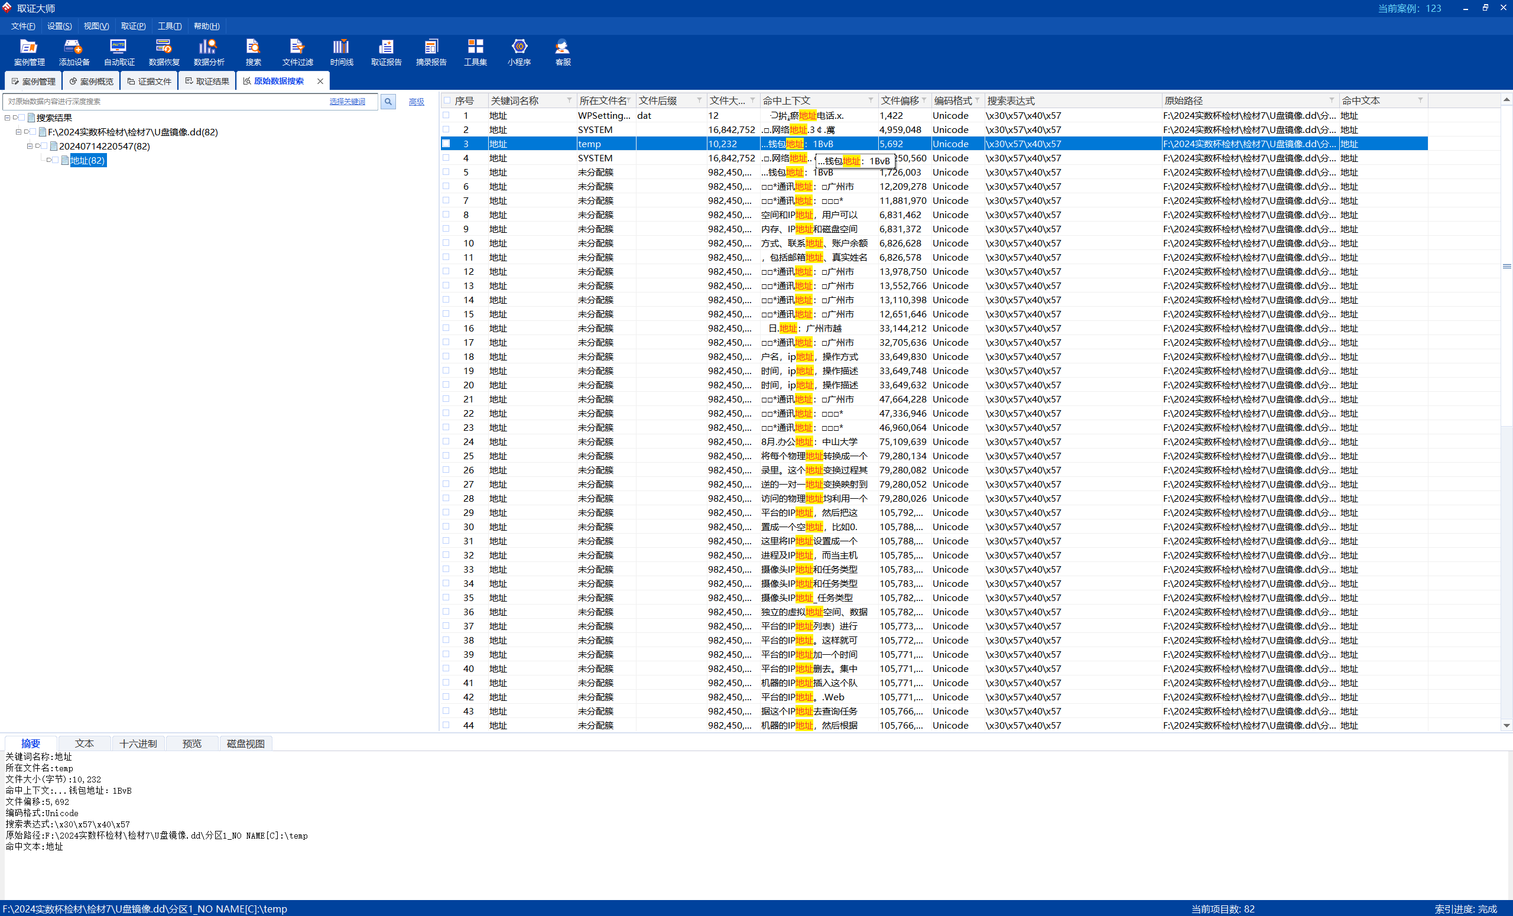Image resolution: width=1513 pixels, height=916 pixels.
Task: Collapse the 20240714220547(82) node
Action: coord(30,145)
